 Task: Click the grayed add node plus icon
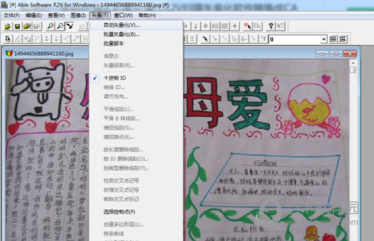pos(215,39)
